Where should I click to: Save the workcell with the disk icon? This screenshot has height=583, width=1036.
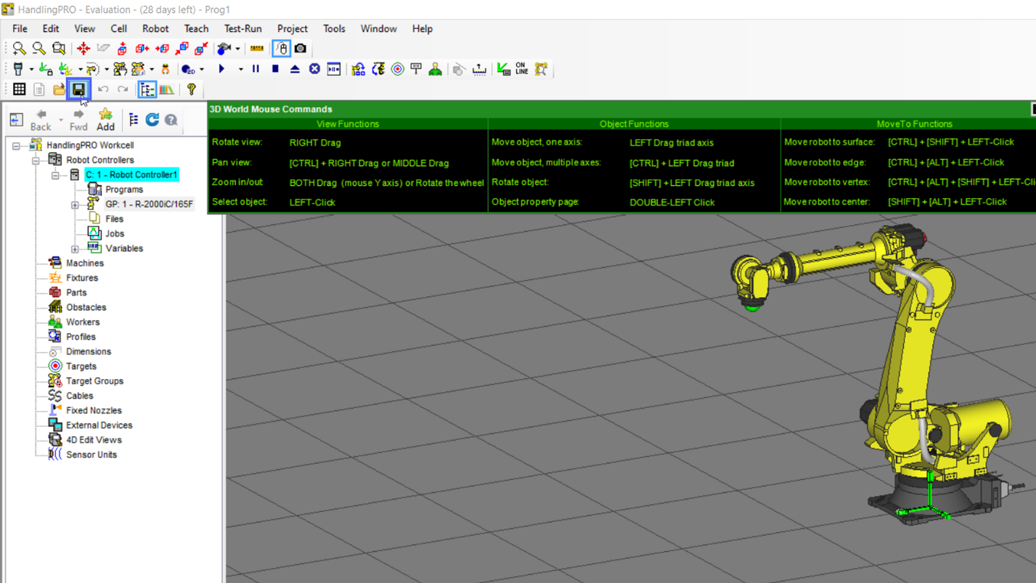point(80,88)
